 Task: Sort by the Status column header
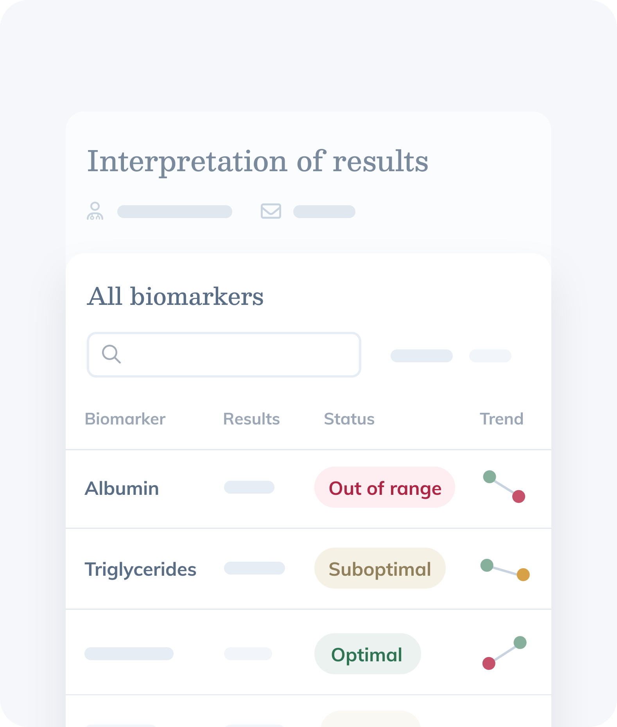click(349, 419)
